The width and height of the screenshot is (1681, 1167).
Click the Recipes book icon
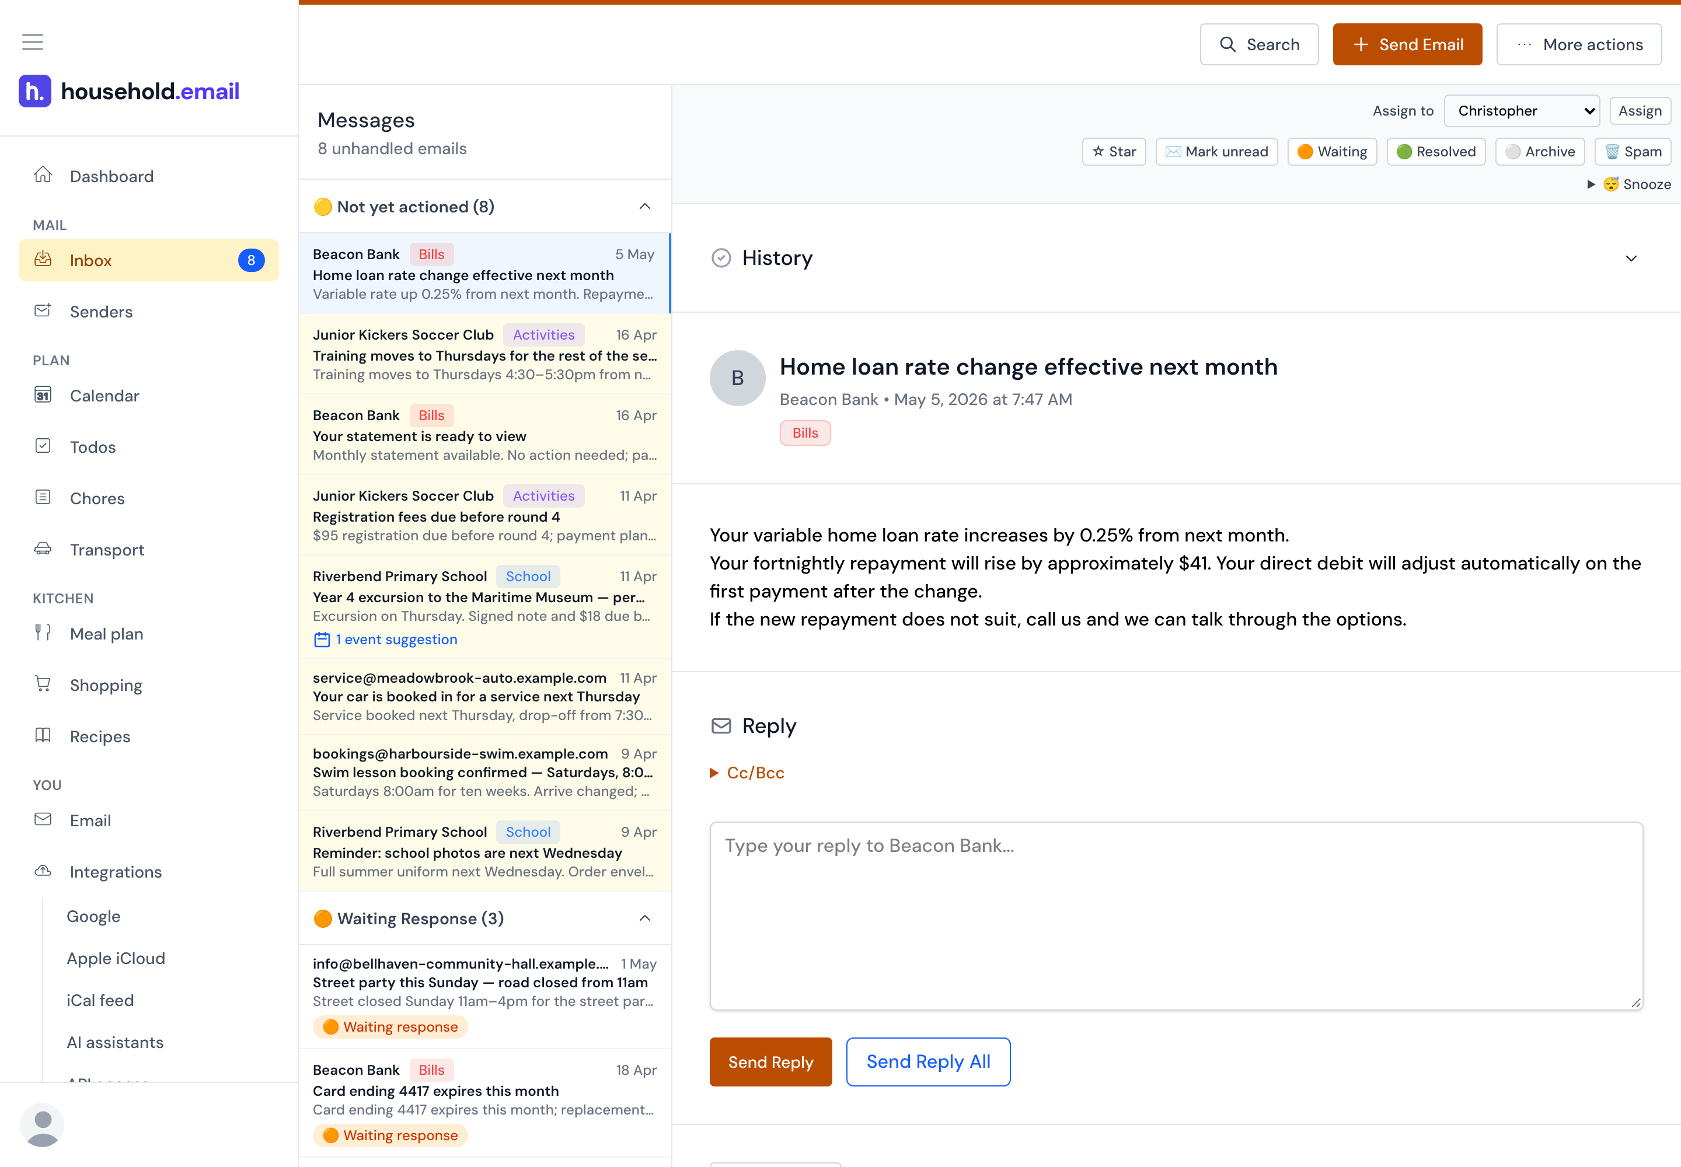pyautogui.click(x=43, y=736)
